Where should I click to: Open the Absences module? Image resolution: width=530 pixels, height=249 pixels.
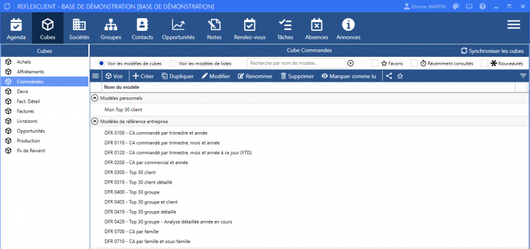click(317, 29)
